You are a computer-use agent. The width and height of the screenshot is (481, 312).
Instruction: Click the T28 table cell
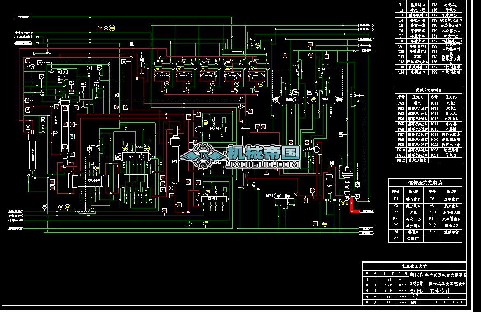tap(434, 72)
